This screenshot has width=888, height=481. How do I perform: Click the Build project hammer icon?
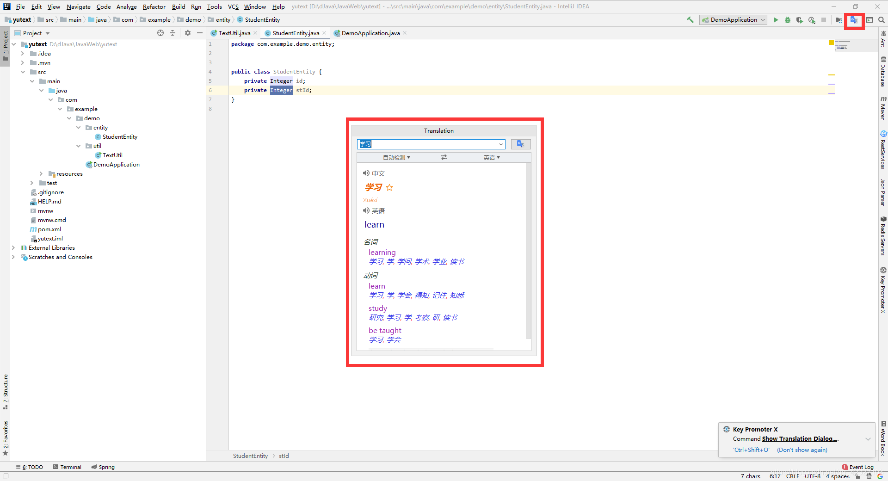point(690,20)
